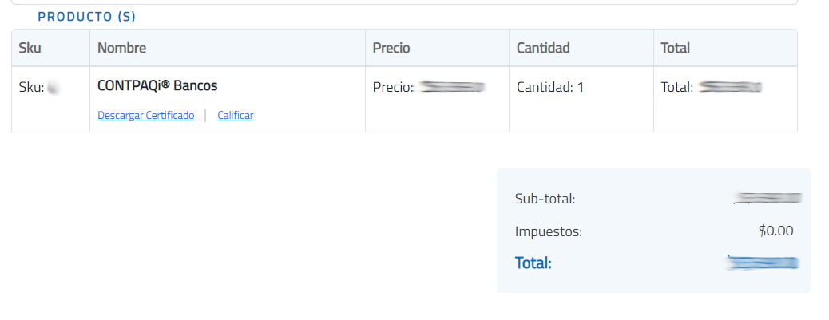Click the blurred Sub-total amount
This screenshot has height=320, width=829.
coord(768,198)
